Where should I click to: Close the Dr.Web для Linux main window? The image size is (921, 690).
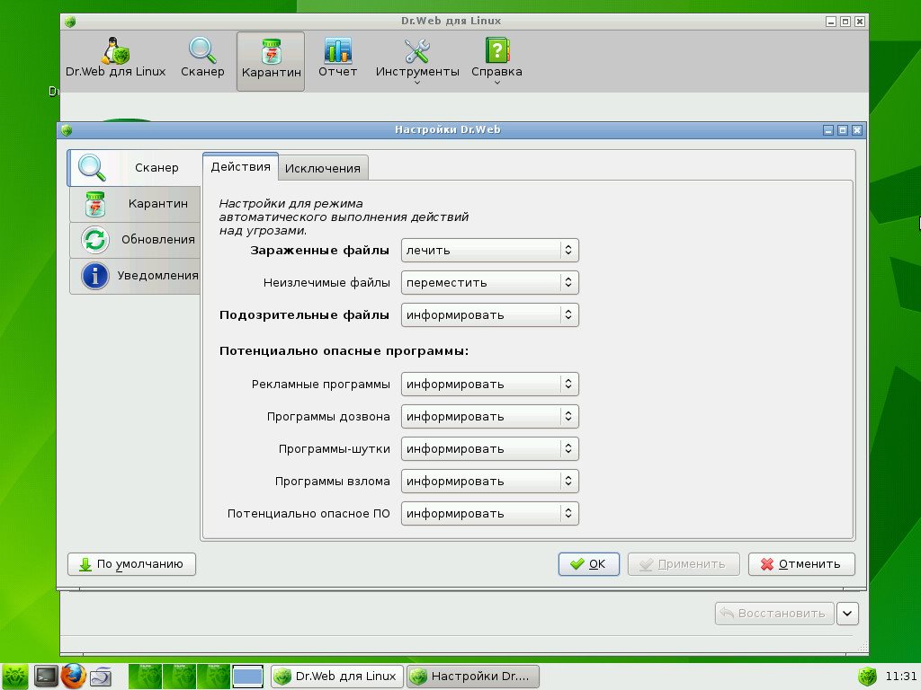click(859, 22)
